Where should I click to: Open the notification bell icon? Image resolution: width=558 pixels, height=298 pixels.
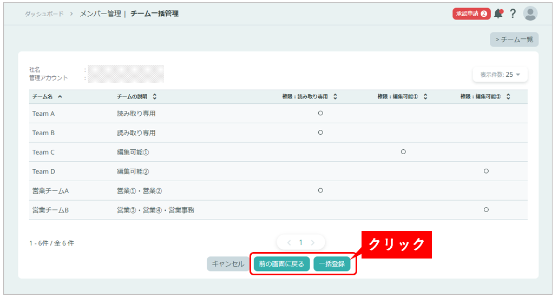click(x=498, y=14)
